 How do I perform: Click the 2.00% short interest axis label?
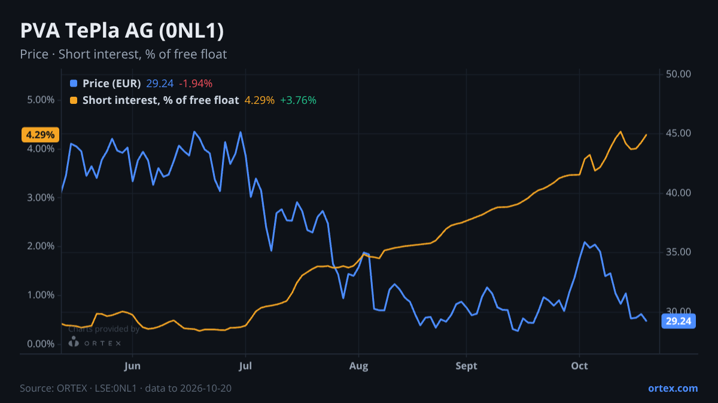pos(41,247)
